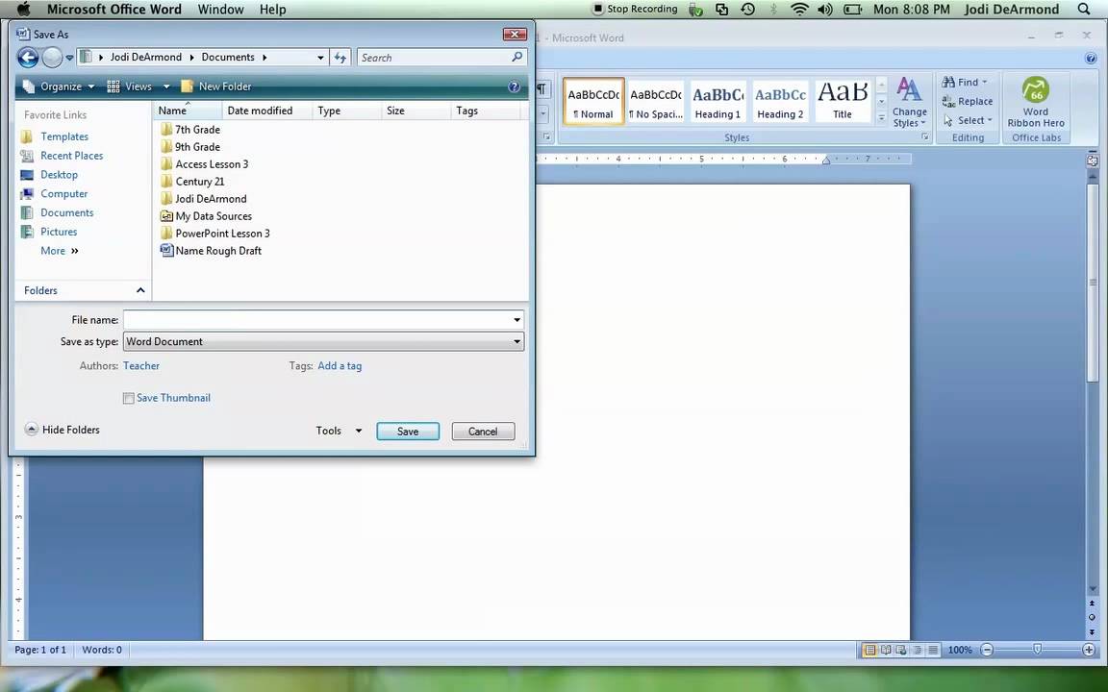Toggle Show/Hide paragraph marks
1108x692 pixels.
pos(542,88)
